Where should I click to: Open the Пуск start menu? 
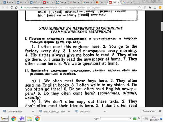click(x=4, y=119)
